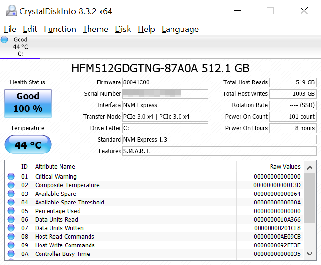Click the scroll down arrow of attribute list
The width and height of the screenshot is (321, 265).
(x=310, y=254)
